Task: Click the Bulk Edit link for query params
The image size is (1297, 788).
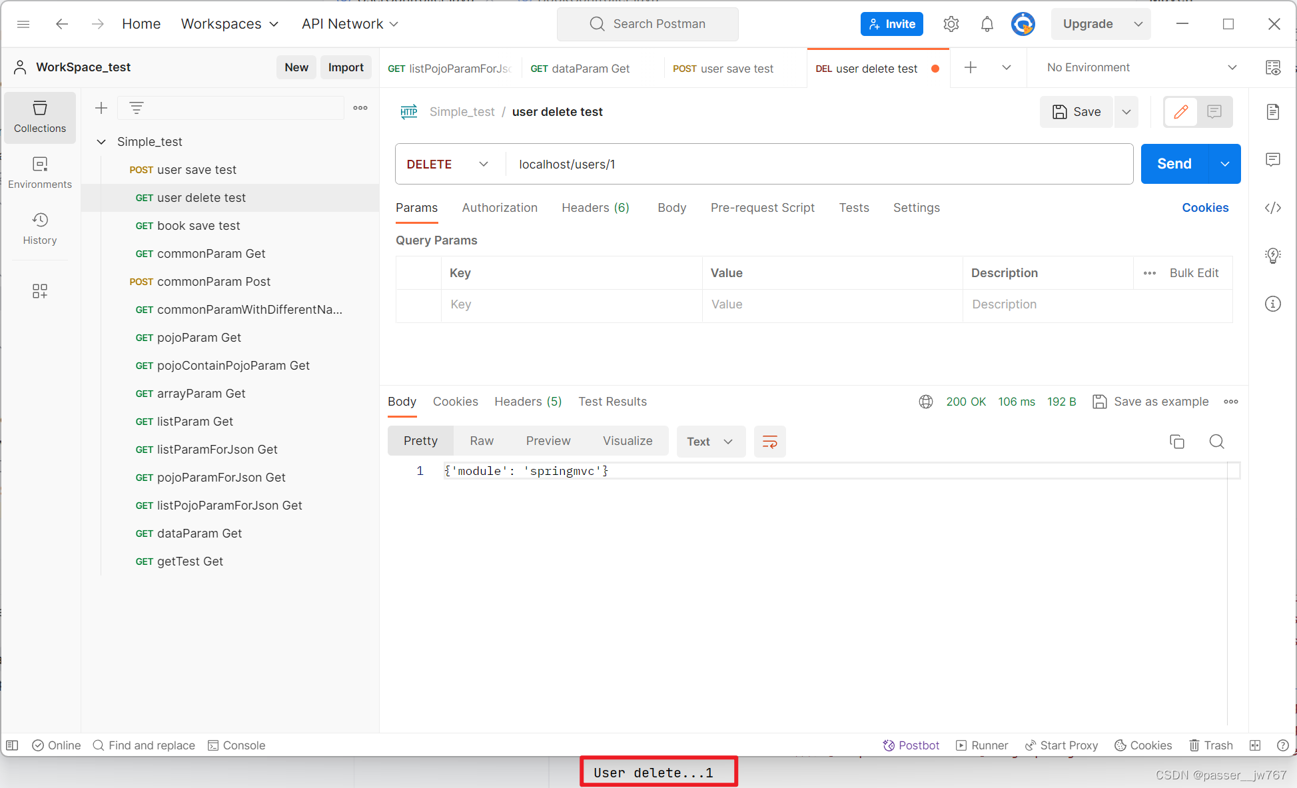Action: pos(1194,272)
